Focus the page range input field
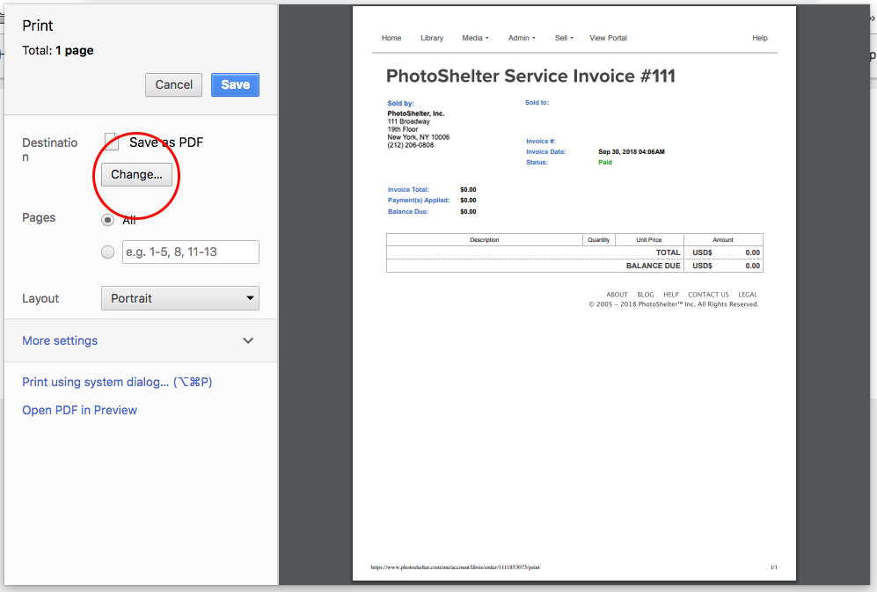 191,252
